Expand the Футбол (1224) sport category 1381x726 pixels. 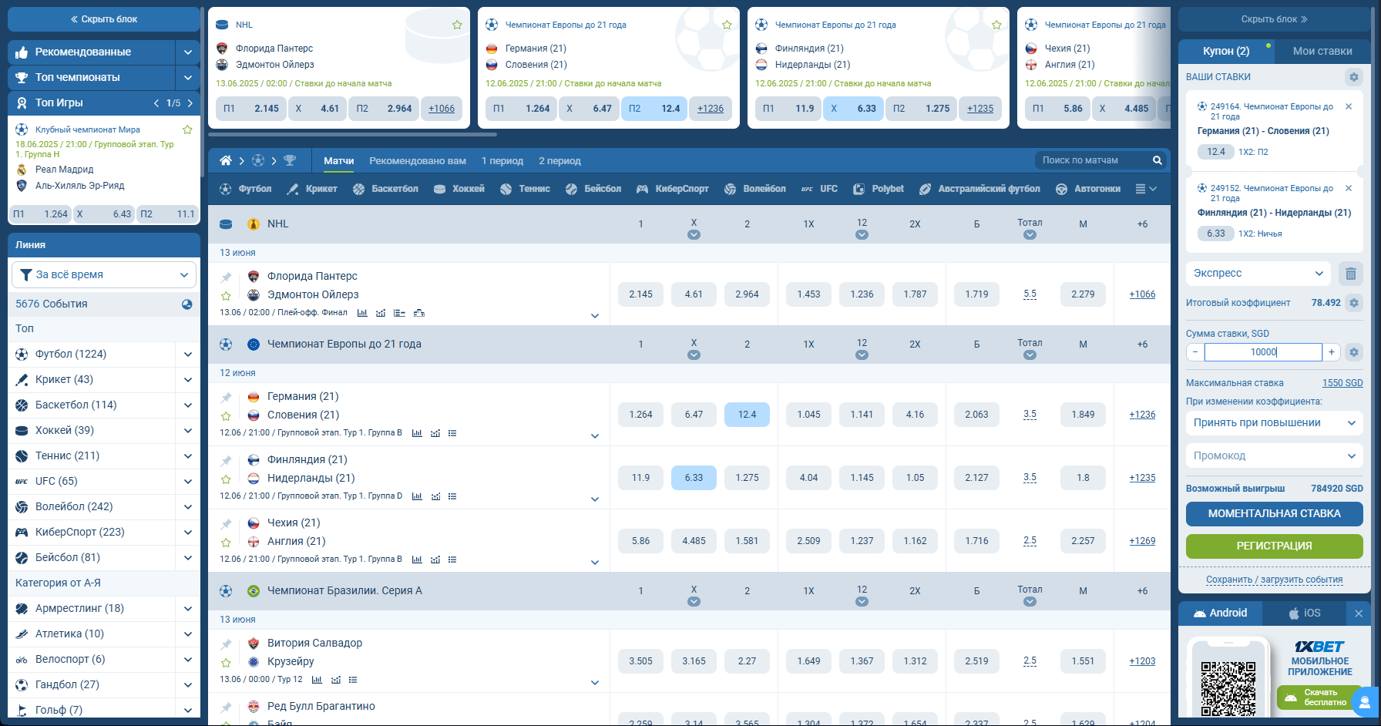[x=187, y=355]
